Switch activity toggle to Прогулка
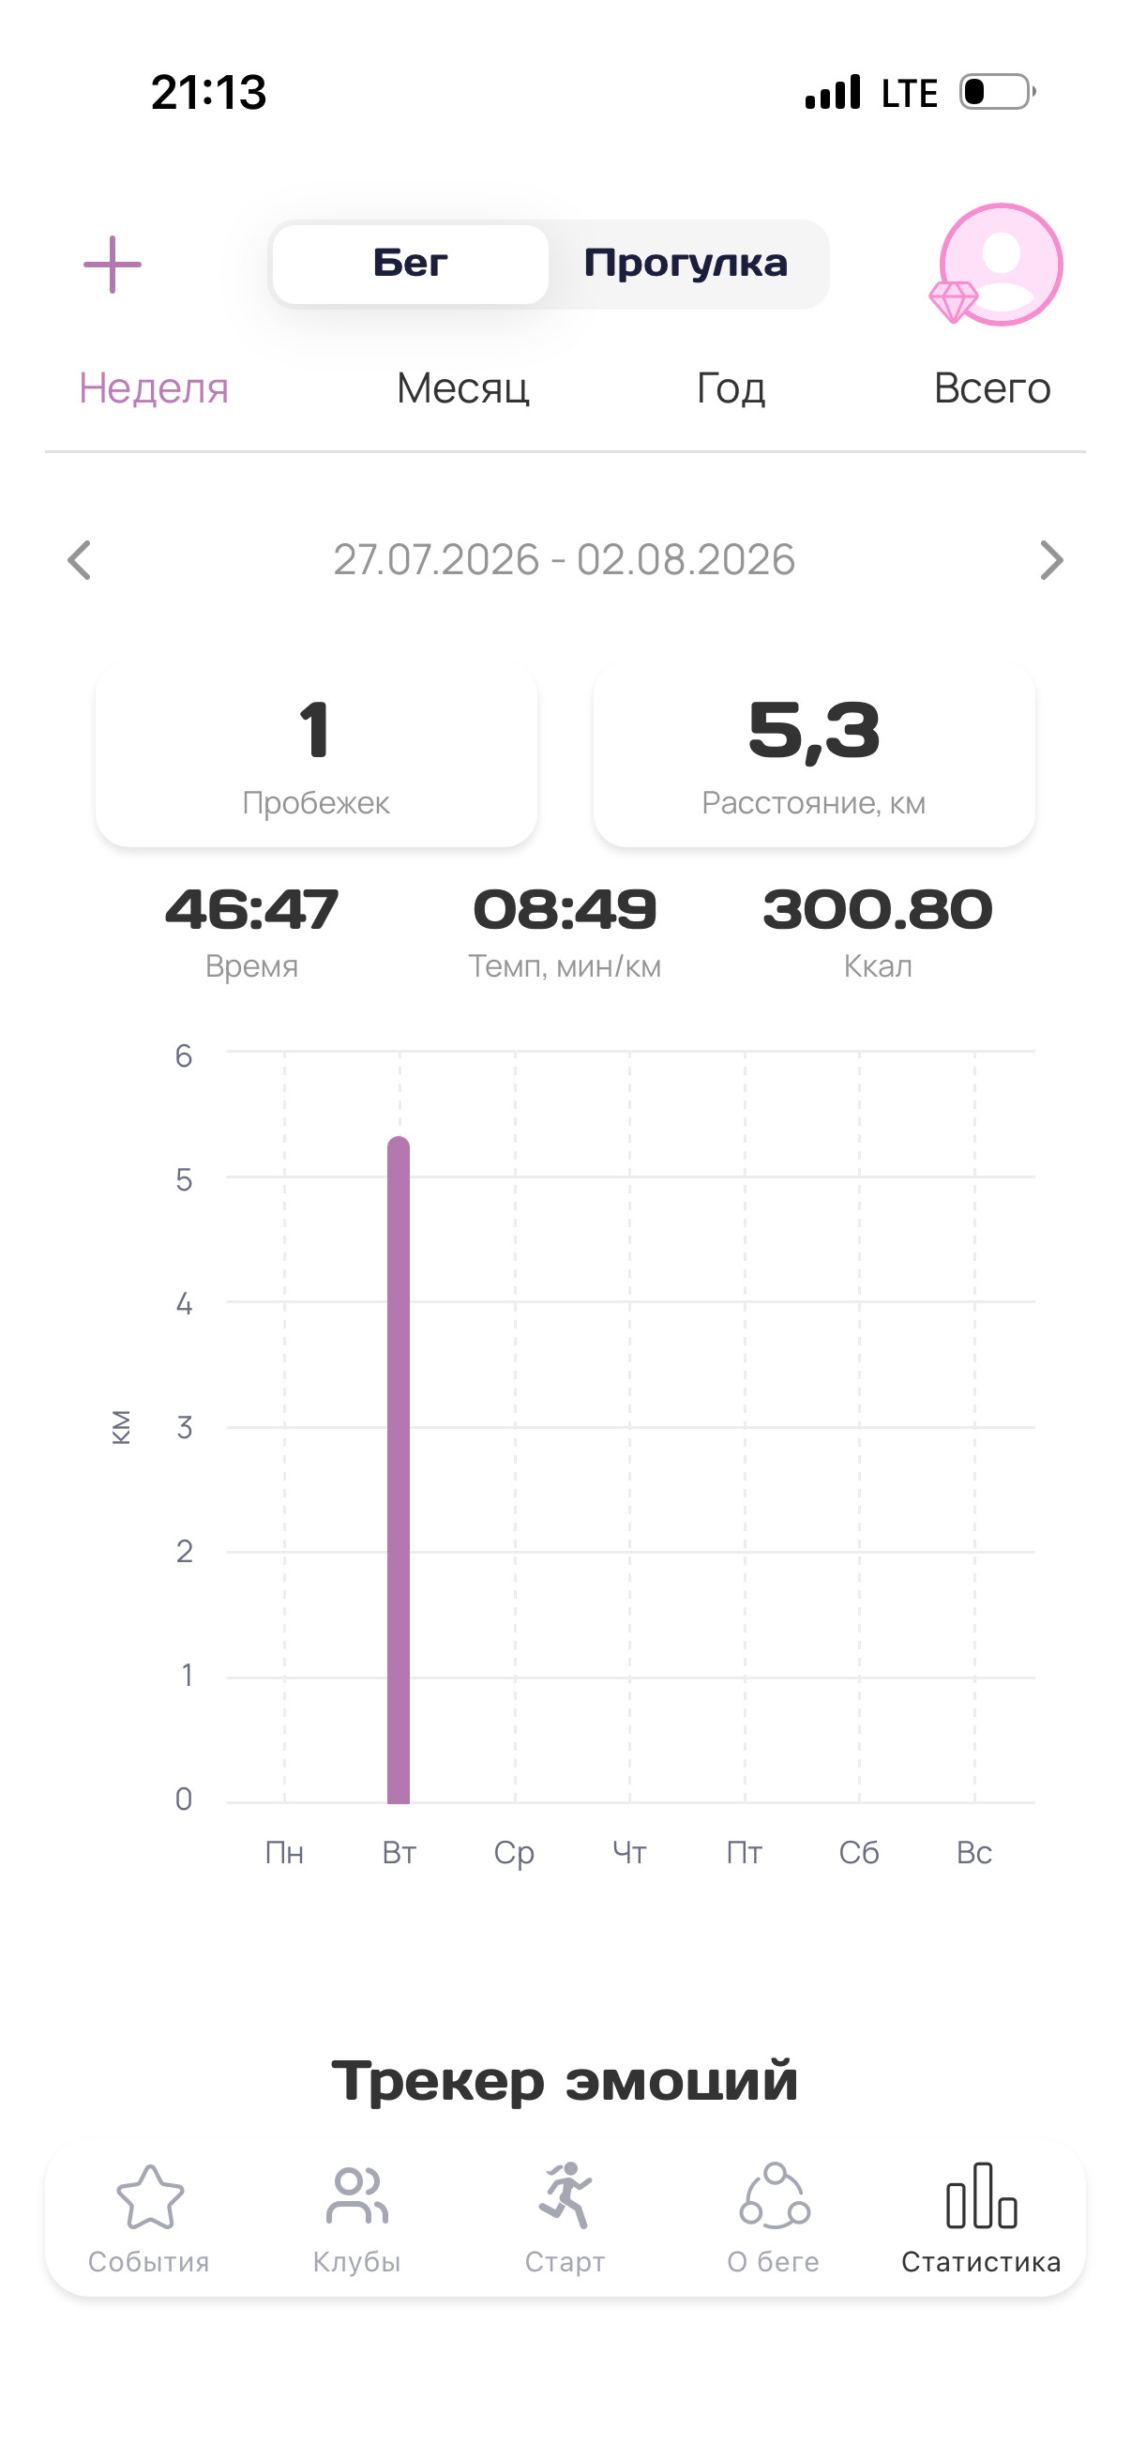 (686, 265)
